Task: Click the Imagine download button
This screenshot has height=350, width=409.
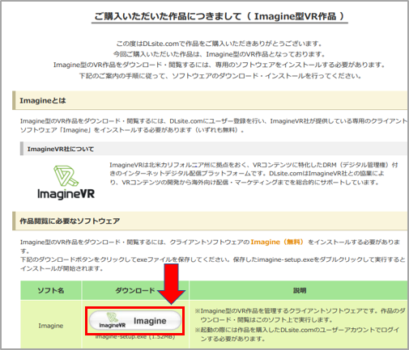Action: pos(135,320)
